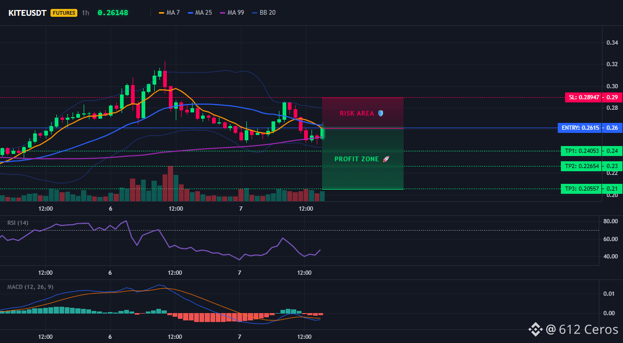Click the 40.00 RSI axis value
Image resolution: width=623 pixels, height=343 pixels.
click(610, 256)
